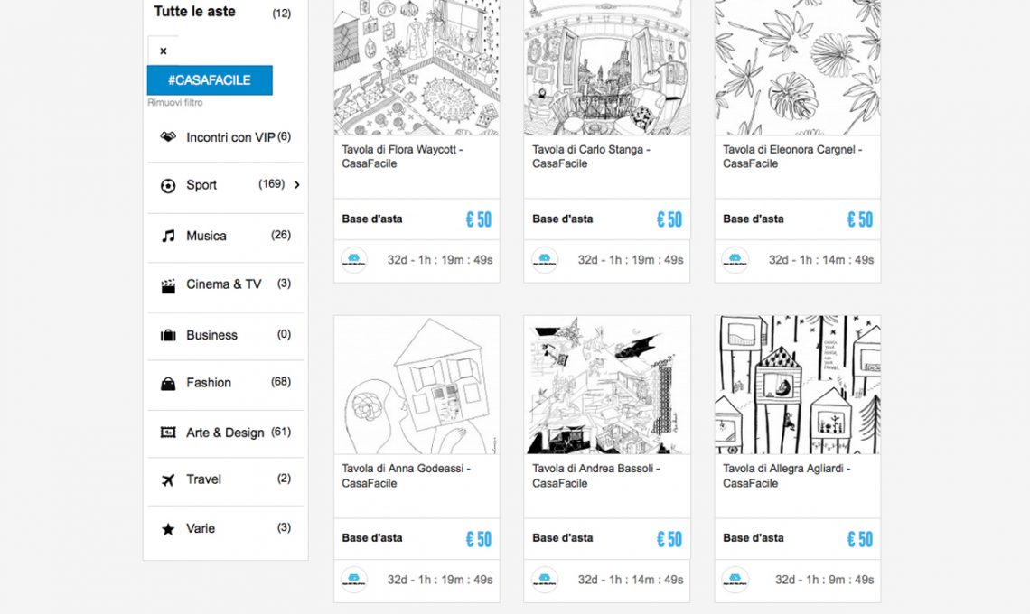This screenshot has height=614, width=1030.
Task: Click charity logo on Allegra Agliardi card
Action: [x=735, y=580]
